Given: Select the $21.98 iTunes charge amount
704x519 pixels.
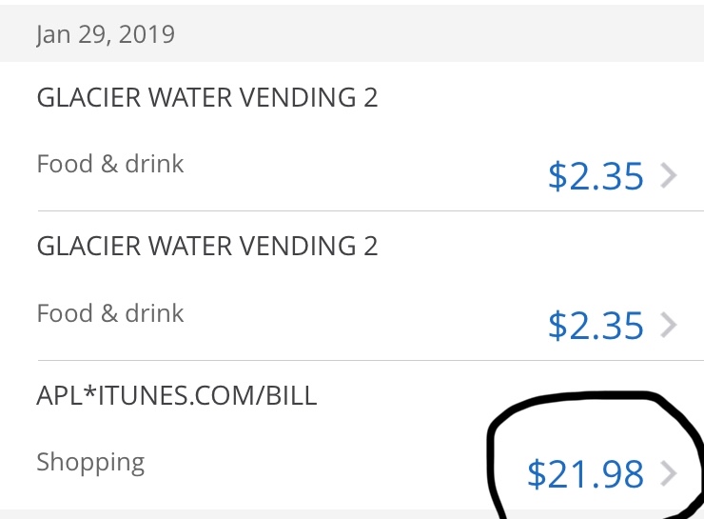Looking at the screenshot, I should tap(585, 474).
